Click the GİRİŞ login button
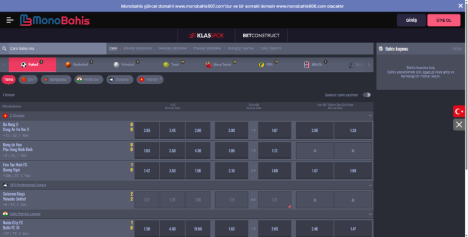Screen dimensions: 468x237 coord(411,20)
